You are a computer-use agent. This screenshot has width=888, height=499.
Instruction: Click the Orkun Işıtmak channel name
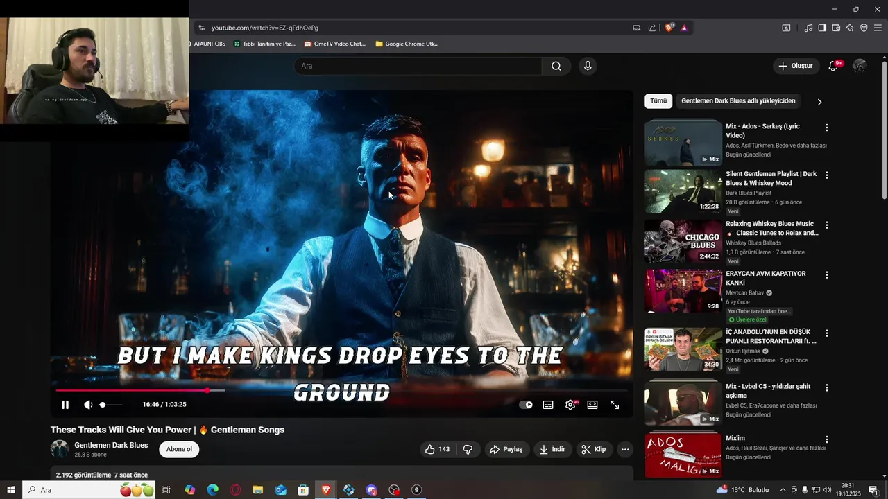743,351
